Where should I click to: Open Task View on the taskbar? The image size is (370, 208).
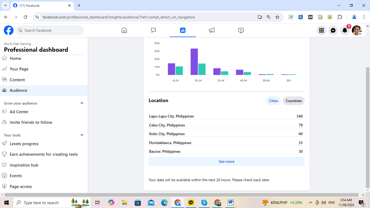(98, 203)
